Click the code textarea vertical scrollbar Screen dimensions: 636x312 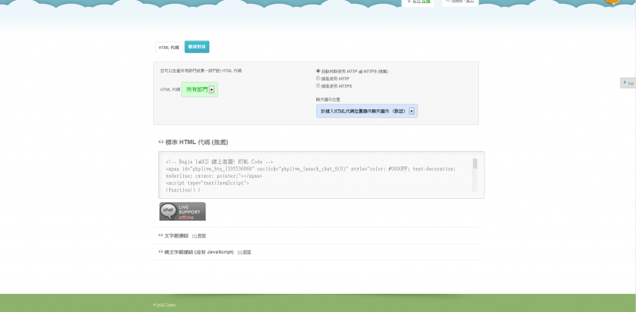point(475,175)
